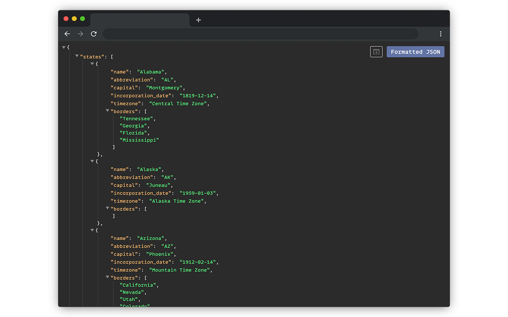Click the "1959-01-03" date value

tap(198, 193)
